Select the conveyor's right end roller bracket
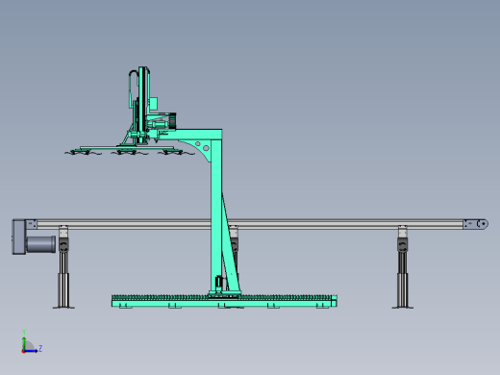Screen dimensions: 500x375 pyautogui.click(x=475, y=224)
